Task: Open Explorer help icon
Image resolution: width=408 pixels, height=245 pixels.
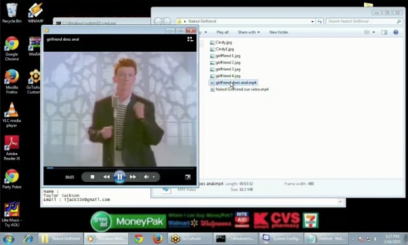Action: [x=396, y=33]
